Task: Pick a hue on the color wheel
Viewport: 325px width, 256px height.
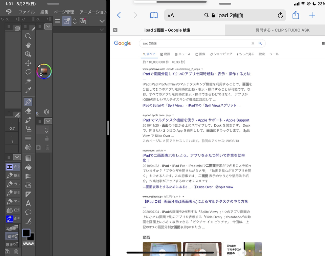Action: (44, 72)
